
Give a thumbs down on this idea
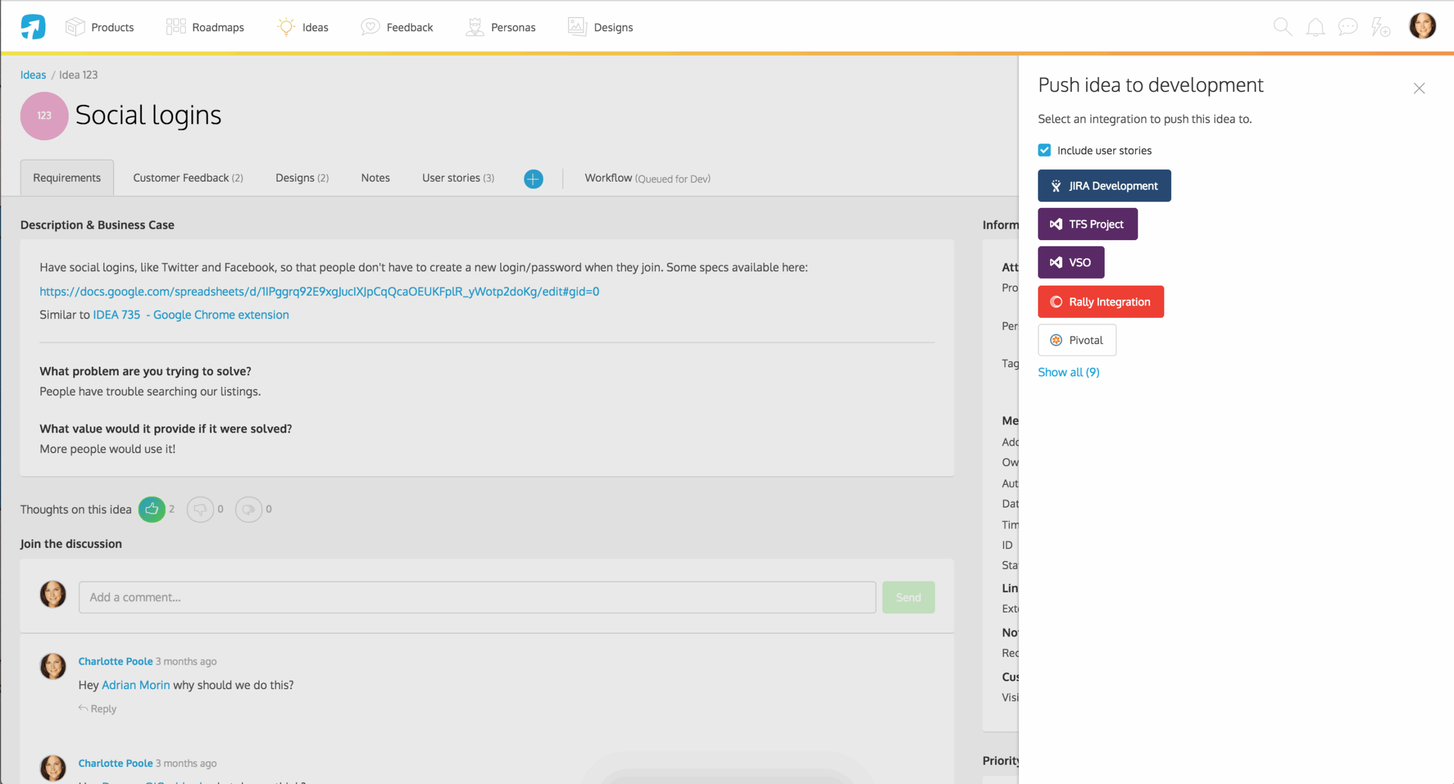click(200, 509)
